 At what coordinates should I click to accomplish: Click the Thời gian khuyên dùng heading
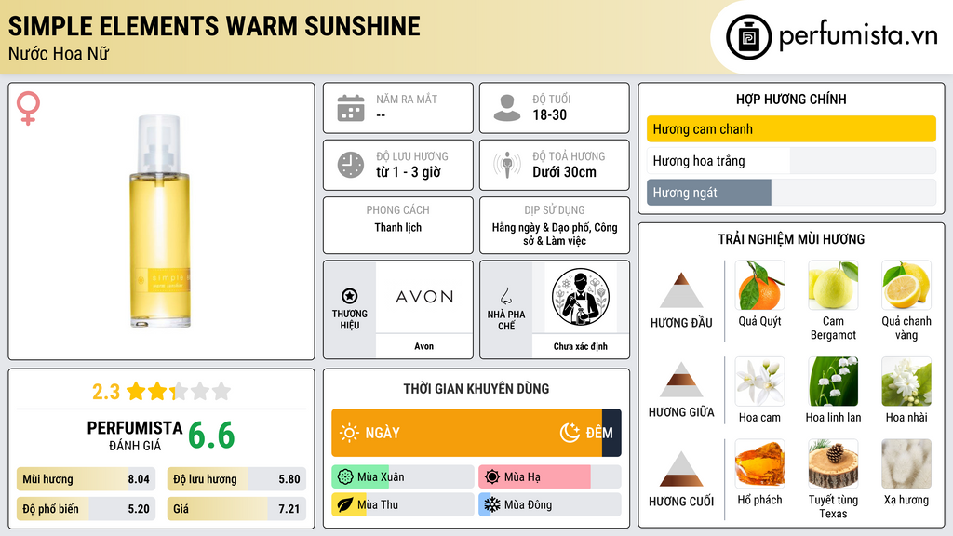coord(476,389)
